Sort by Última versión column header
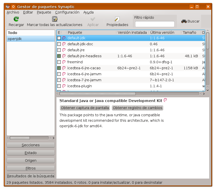This screenshot has height=191, width=216. [x=165, y=32]
